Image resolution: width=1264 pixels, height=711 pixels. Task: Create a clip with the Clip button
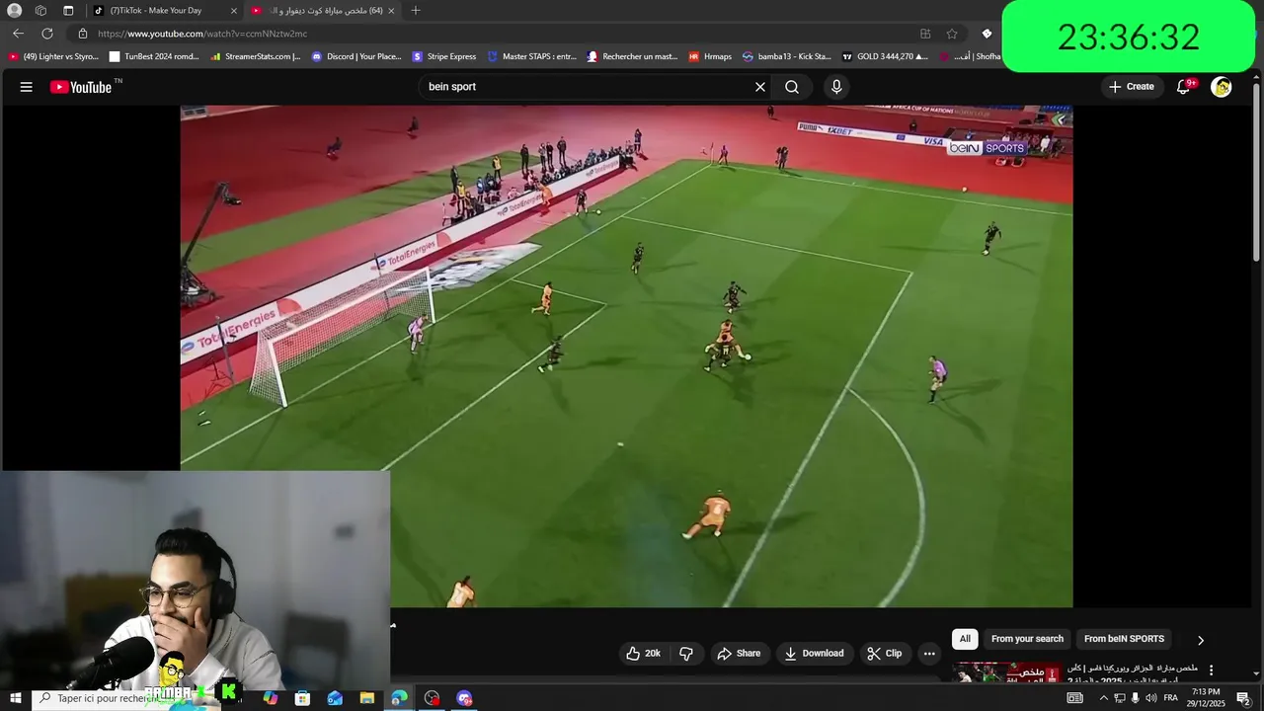pyautogui.click(x=884, y=653)
